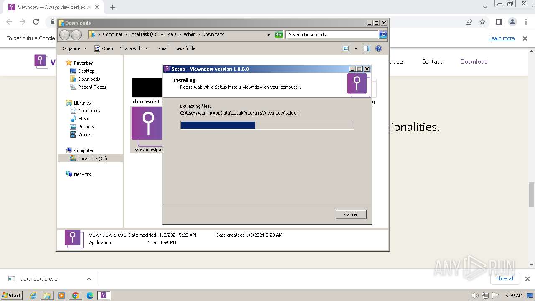Image resolution: width=535 pixels, height=301 pixels.
Task: Select Users in the address breadcrumb
Action: point(171,35)
